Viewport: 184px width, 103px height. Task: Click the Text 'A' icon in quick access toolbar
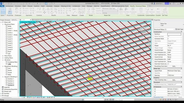coord(37,3)
